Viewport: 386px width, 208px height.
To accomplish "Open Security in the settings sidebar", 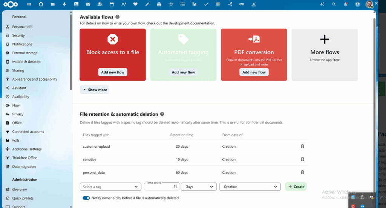I will 18,35.
